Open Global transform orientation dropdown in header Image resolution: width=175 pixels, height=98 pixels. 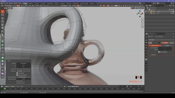coord(65,5)
